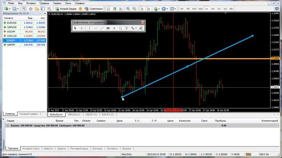The width and height of the screenshot is (282, 158).
Task: Select the EURJPY row in Market Watch
Action: click(x=25, y=40)
